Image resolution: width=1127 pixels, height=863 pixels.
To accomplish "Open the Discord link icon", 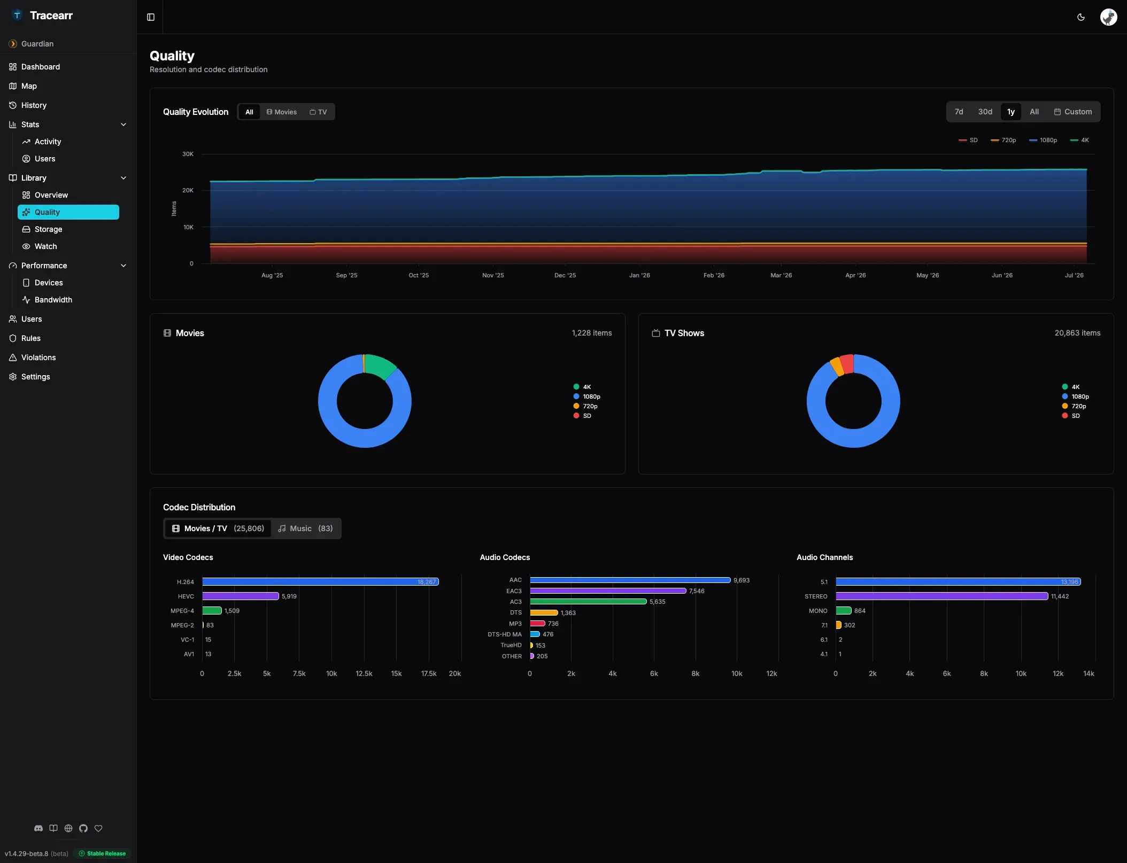I will pyautogui.click(x=38, y=828).
